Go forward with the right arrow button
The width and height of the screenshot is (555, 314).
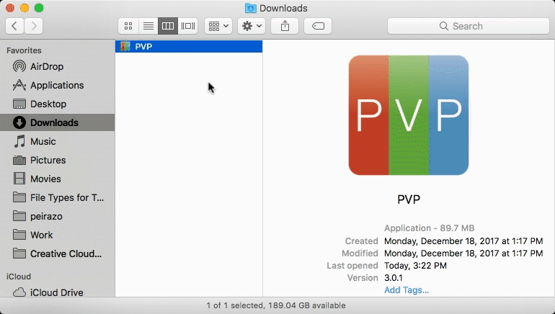[34, 26]
